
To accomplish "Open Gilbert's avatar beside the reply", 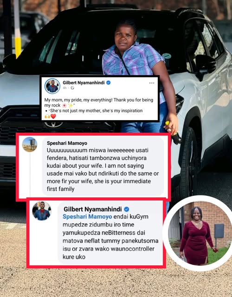I will (42, 211).
